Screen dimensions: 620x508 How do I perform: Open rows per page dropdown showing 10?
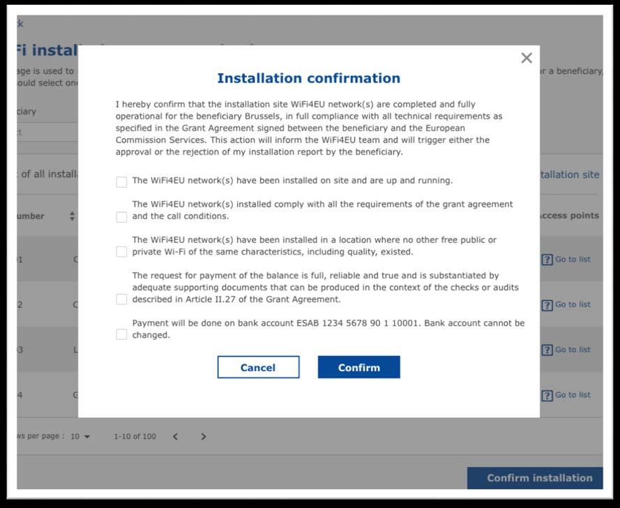[80, 436]
